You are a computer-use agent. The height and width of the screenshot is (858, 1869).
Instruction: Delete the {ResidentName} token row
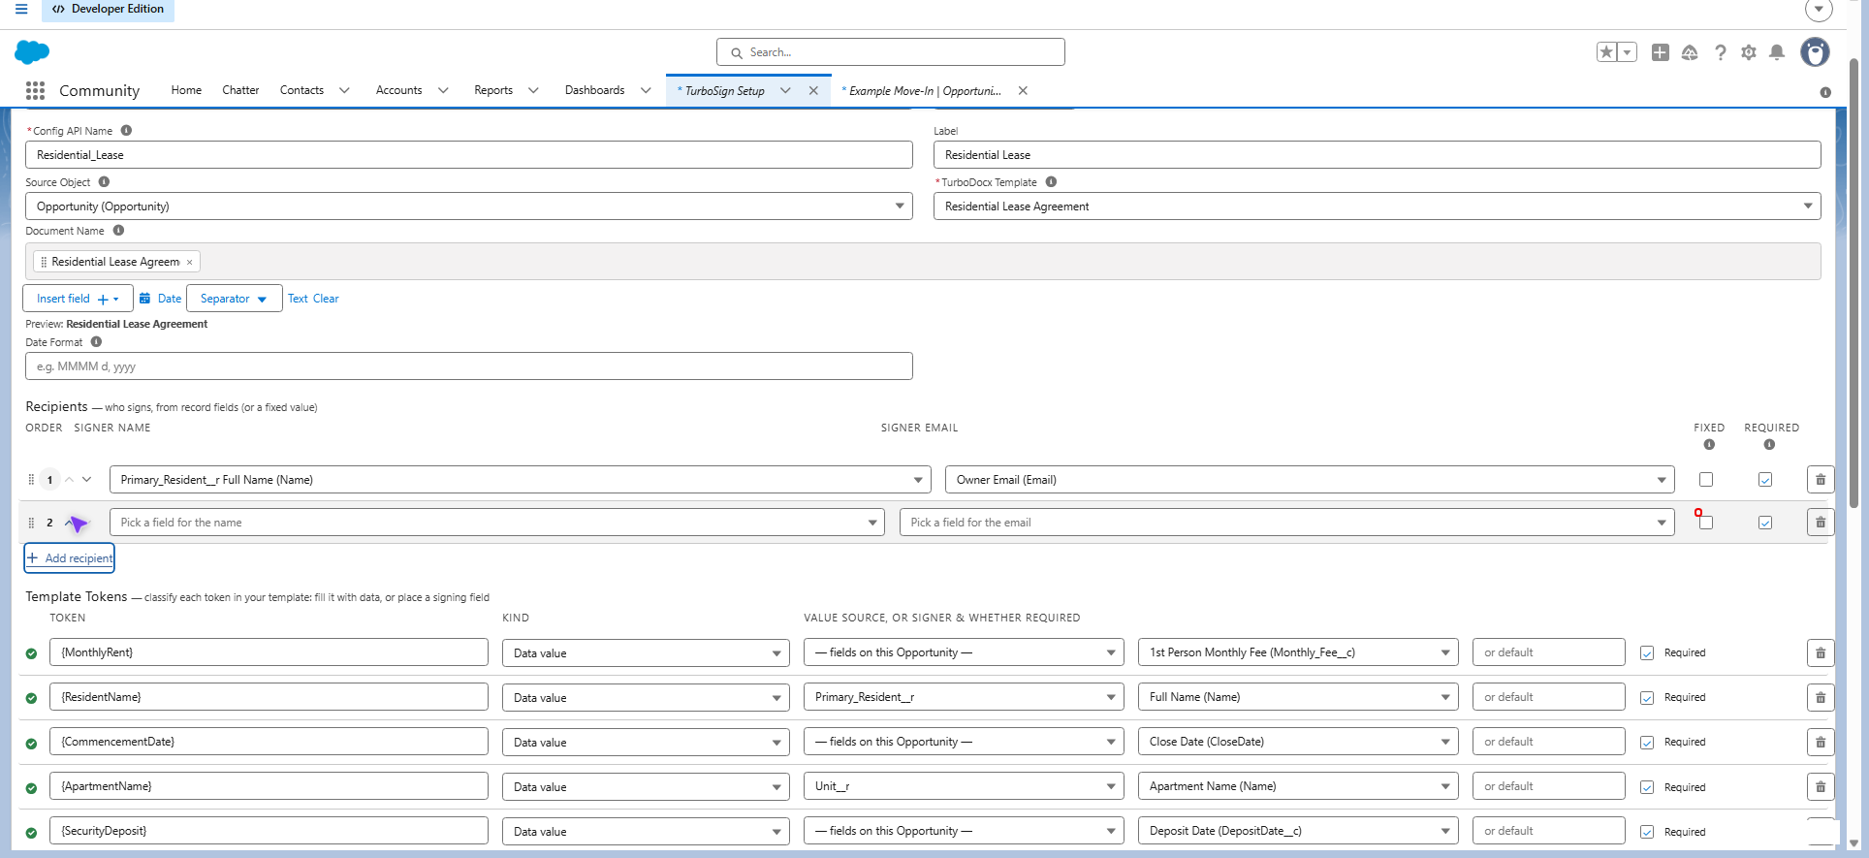point(1821,698)
